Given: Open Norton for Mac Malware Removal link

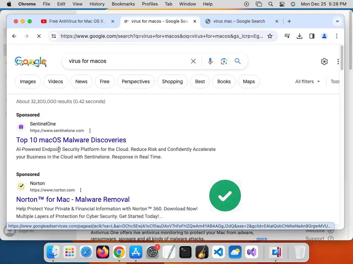Looking at the screenshot, I should (x=73, y=199).
